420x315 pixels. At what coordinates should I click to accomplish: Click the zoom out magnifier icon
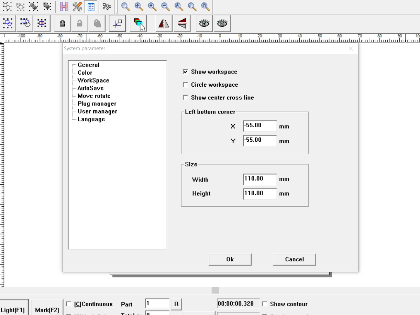(x=165, y=7)
